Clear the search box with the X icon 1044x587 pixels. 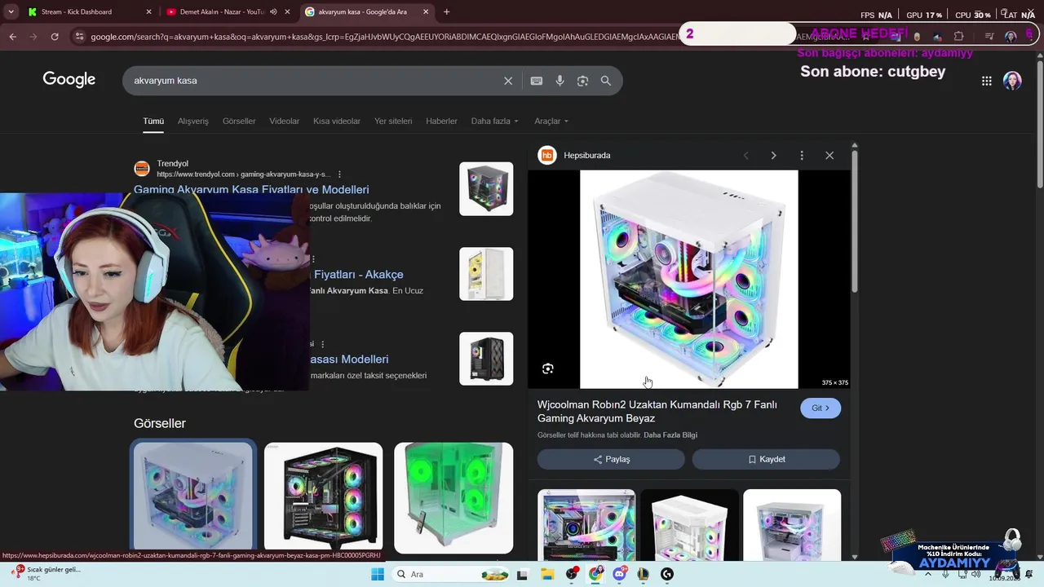click(508, 81)
